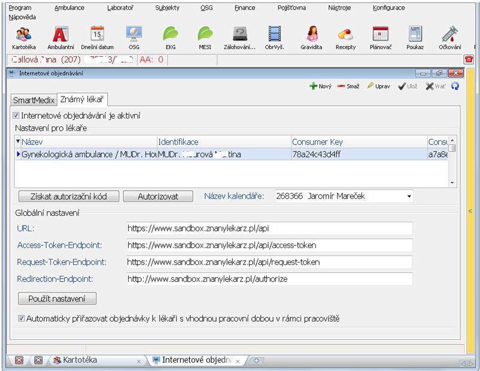The image size is (480, 371).
Task: Switch to Kartotéka bottom tab
Action: click(80, 360)
